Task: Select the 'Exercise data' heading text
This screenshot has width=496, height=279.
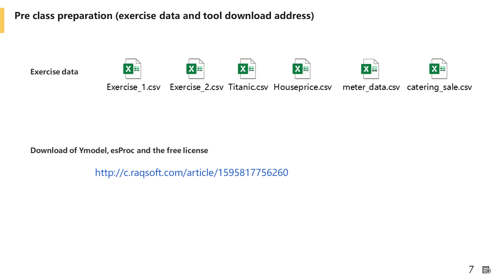Action: (54, 72)
